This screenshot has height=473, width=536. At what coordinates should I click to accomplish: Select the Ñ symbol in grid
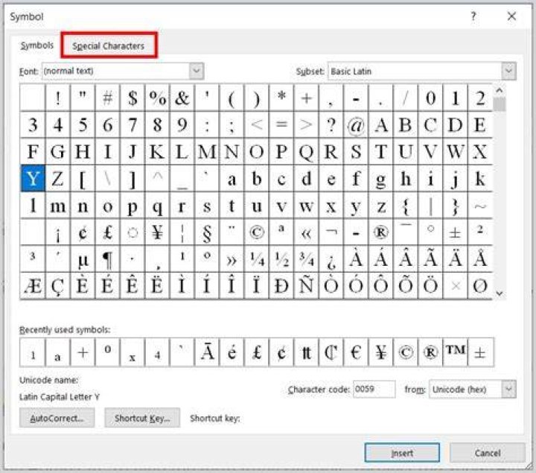click(306, 286)
